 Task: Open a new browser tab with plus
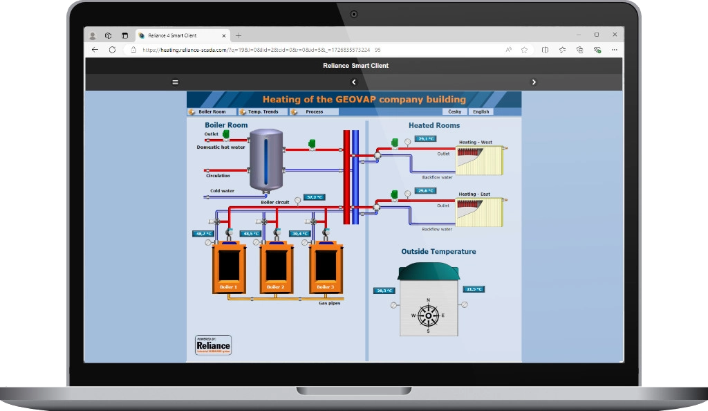pos(239,36)
